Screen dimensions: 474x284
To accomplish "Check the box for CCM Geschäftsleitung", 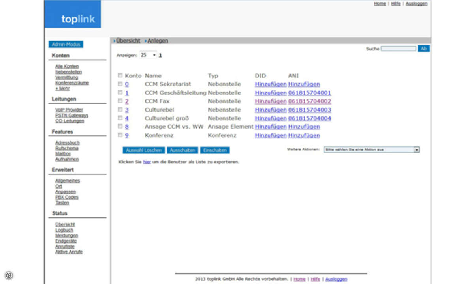I will (x=120, y=93).
